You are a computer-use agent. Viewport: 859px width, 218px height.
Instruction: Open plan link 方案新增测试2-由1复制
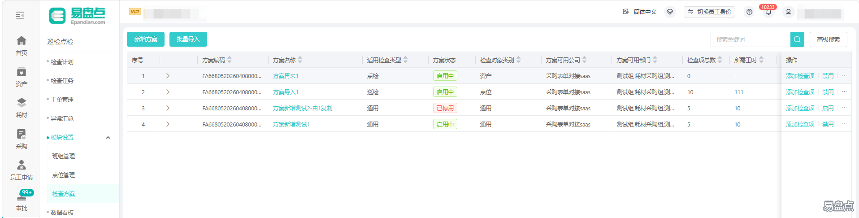click(303, 108)
